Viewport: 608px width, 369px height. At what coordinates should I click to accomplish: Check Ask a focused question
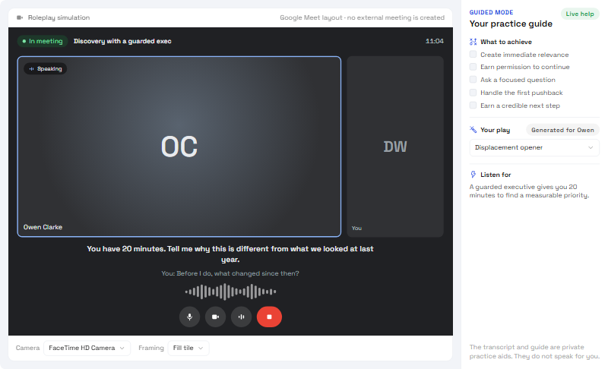coord(473,80)
